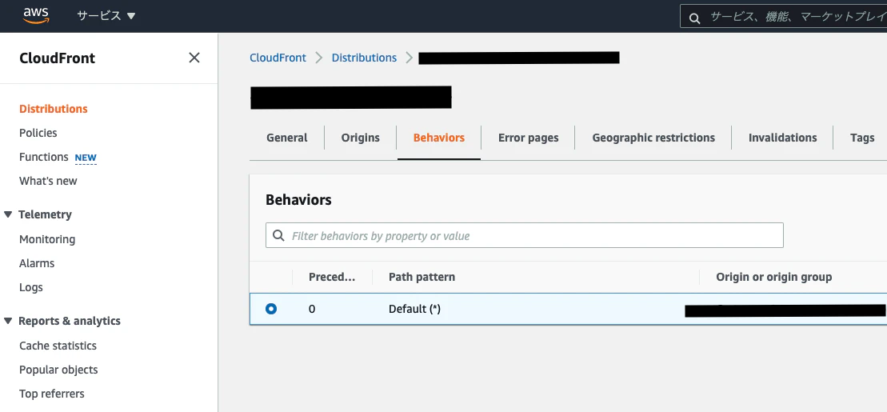Image resolution: width=887 pixels, height=412 pixels.
Task: Open What's new in the sidebar
Action: pos(48,181)
